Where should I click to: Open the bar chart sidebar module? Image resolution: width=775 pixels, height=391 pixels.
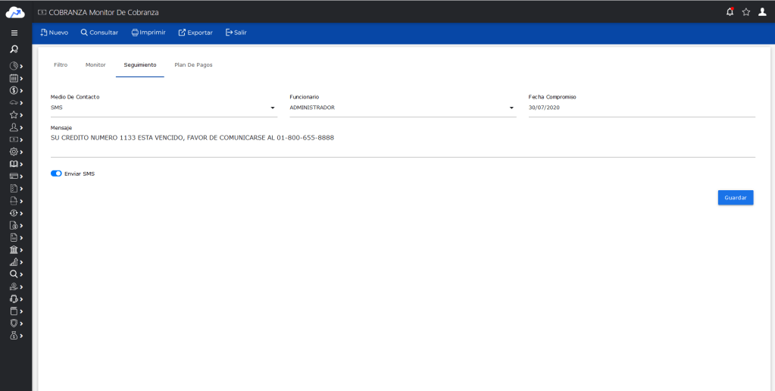point(14,261)
